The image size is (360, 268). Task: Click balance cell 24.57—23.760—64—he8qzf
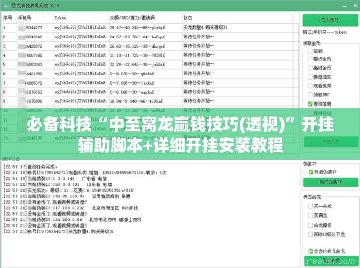point(137,37)
